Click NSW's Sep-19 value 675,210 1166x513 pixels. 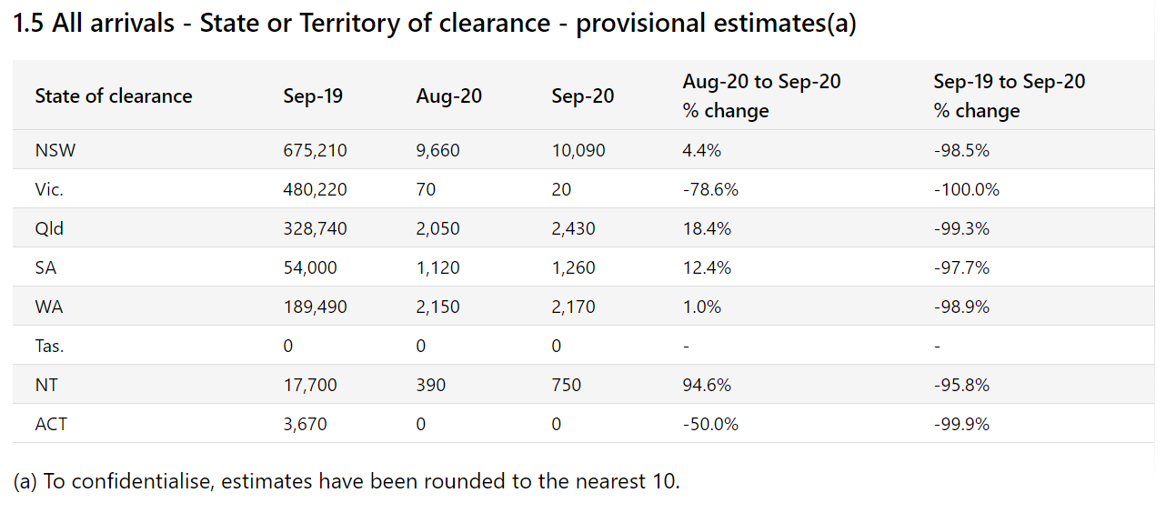(x=315, y=151)
